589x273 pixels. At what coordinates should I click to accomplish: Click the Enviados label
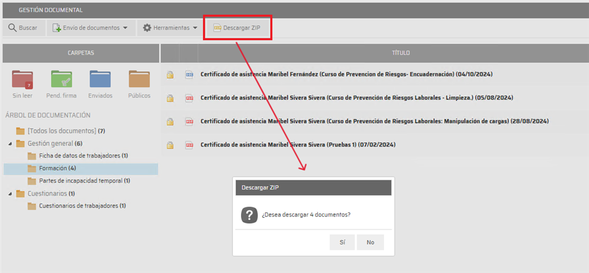coord(100,96)
